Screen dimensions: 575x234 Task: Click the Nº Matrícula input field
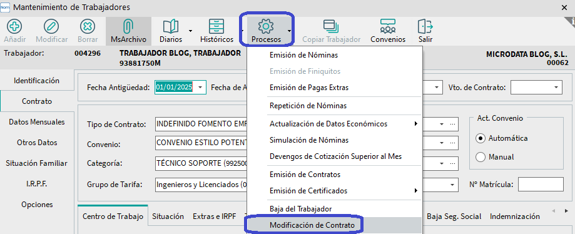coord(541,184)
